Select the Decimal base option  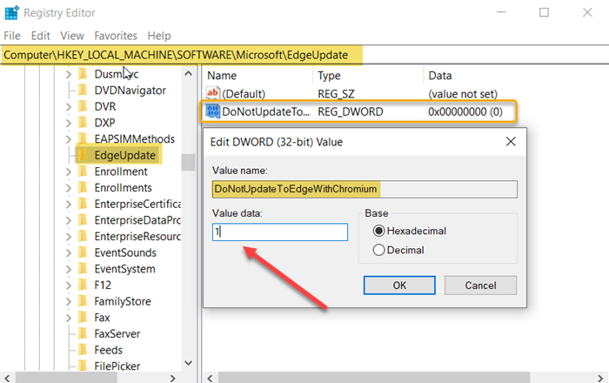[x=398, y=250]
